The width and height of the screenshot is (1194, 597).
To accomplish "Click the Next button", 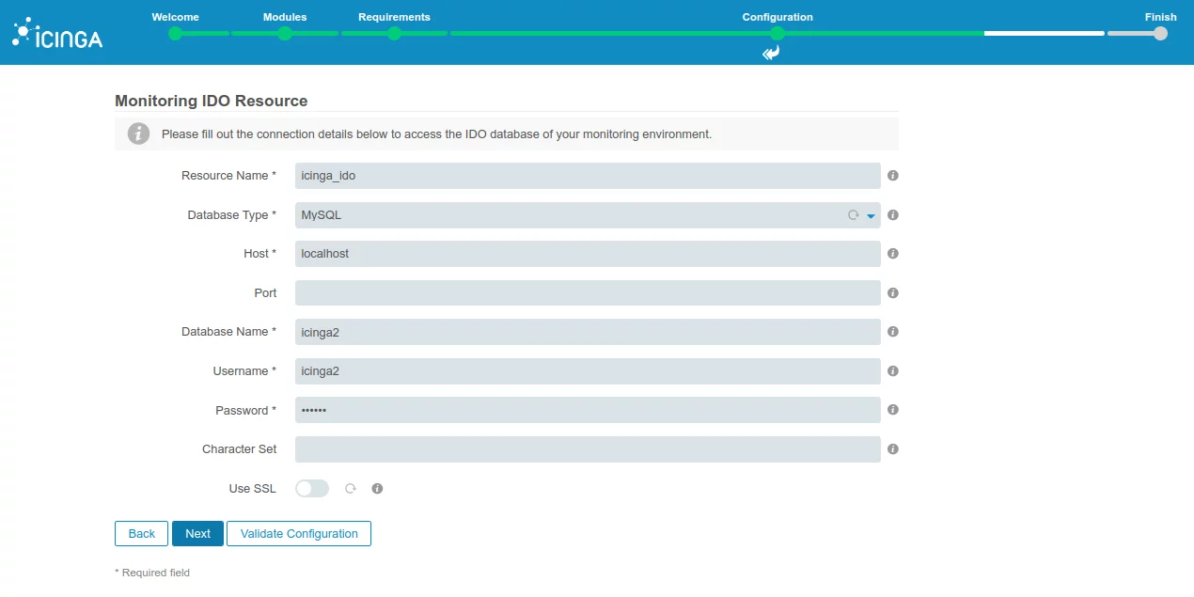I will point(197,533).
